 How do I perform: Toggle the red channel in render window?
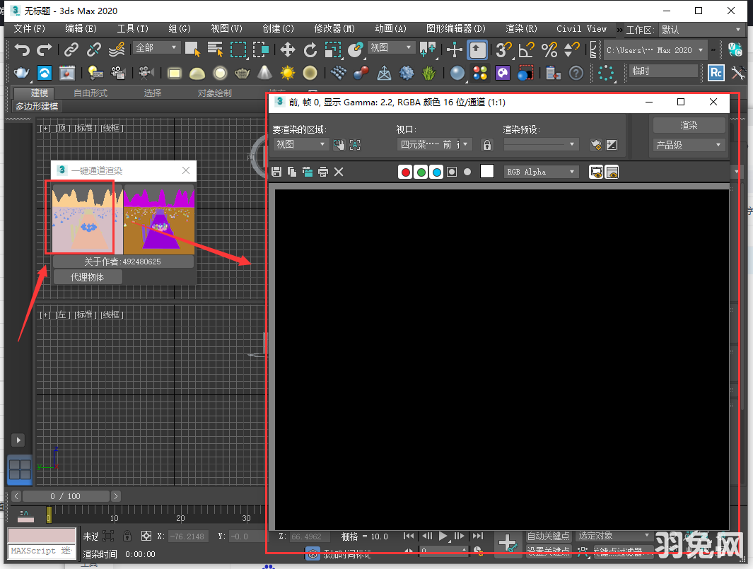pyautogui.click(x=404, y=172)
